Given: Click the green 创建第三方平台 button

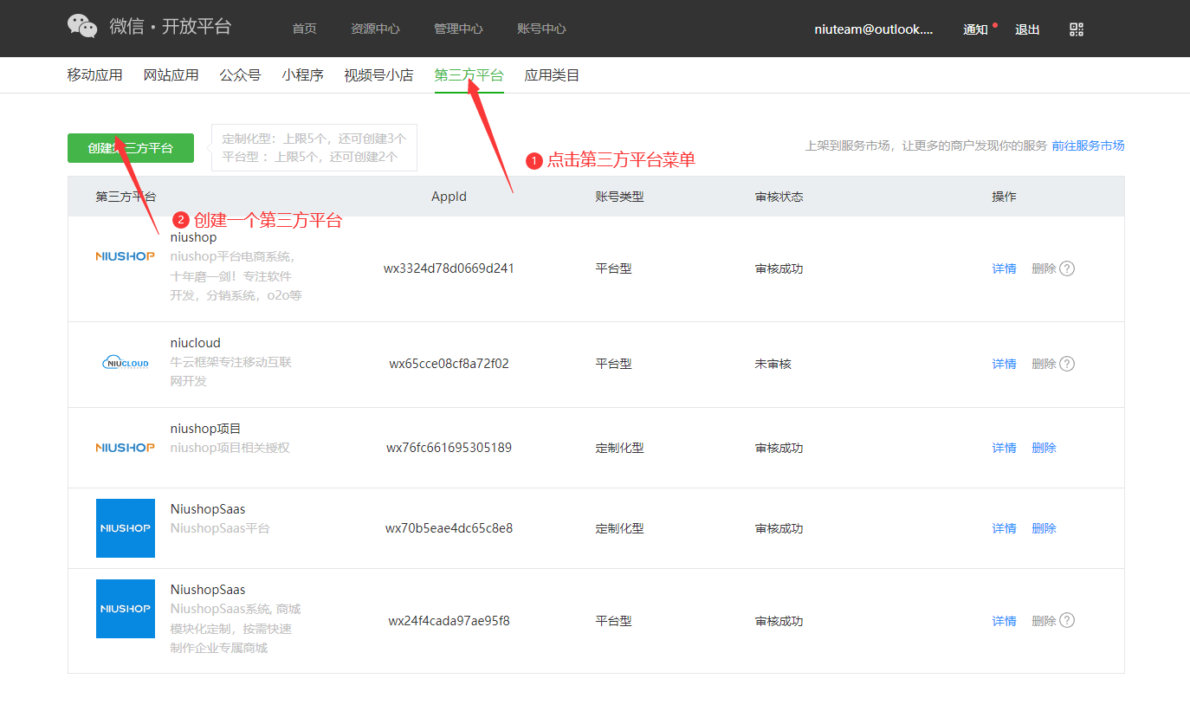Looking at the screenshot, I should (130, 148).
